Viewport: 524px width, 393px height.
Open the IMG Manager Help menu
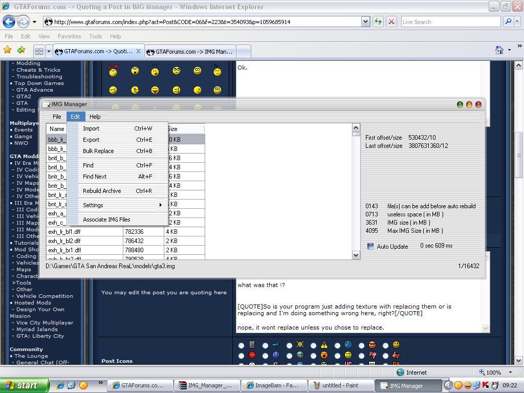(95, 117)
